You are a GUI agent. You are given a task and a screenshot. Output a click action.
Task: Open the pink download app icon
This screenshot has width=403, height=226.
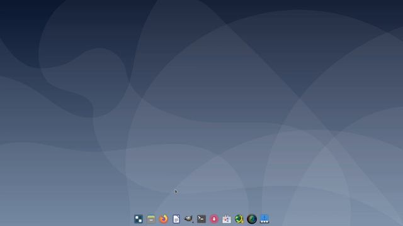click(x=214, y=219)
